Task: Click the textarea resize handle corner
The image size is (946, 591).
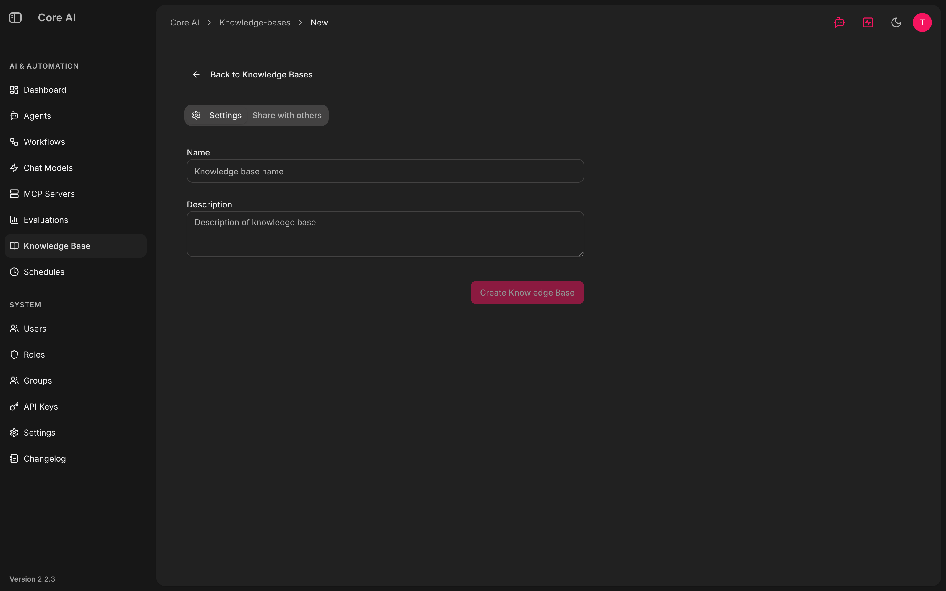Action: 581,254
